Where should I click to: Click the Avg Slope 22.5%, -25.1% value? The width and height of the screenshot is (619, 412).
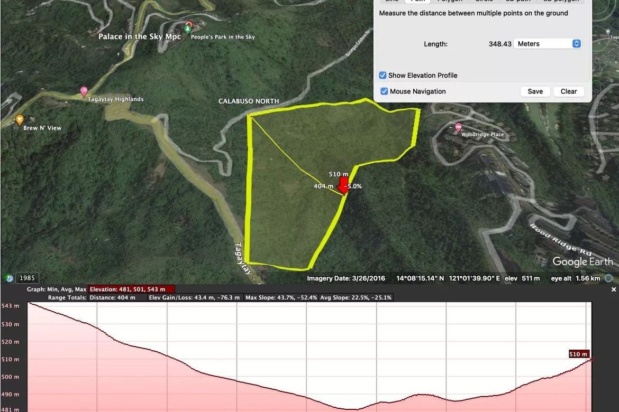point(356,298)
